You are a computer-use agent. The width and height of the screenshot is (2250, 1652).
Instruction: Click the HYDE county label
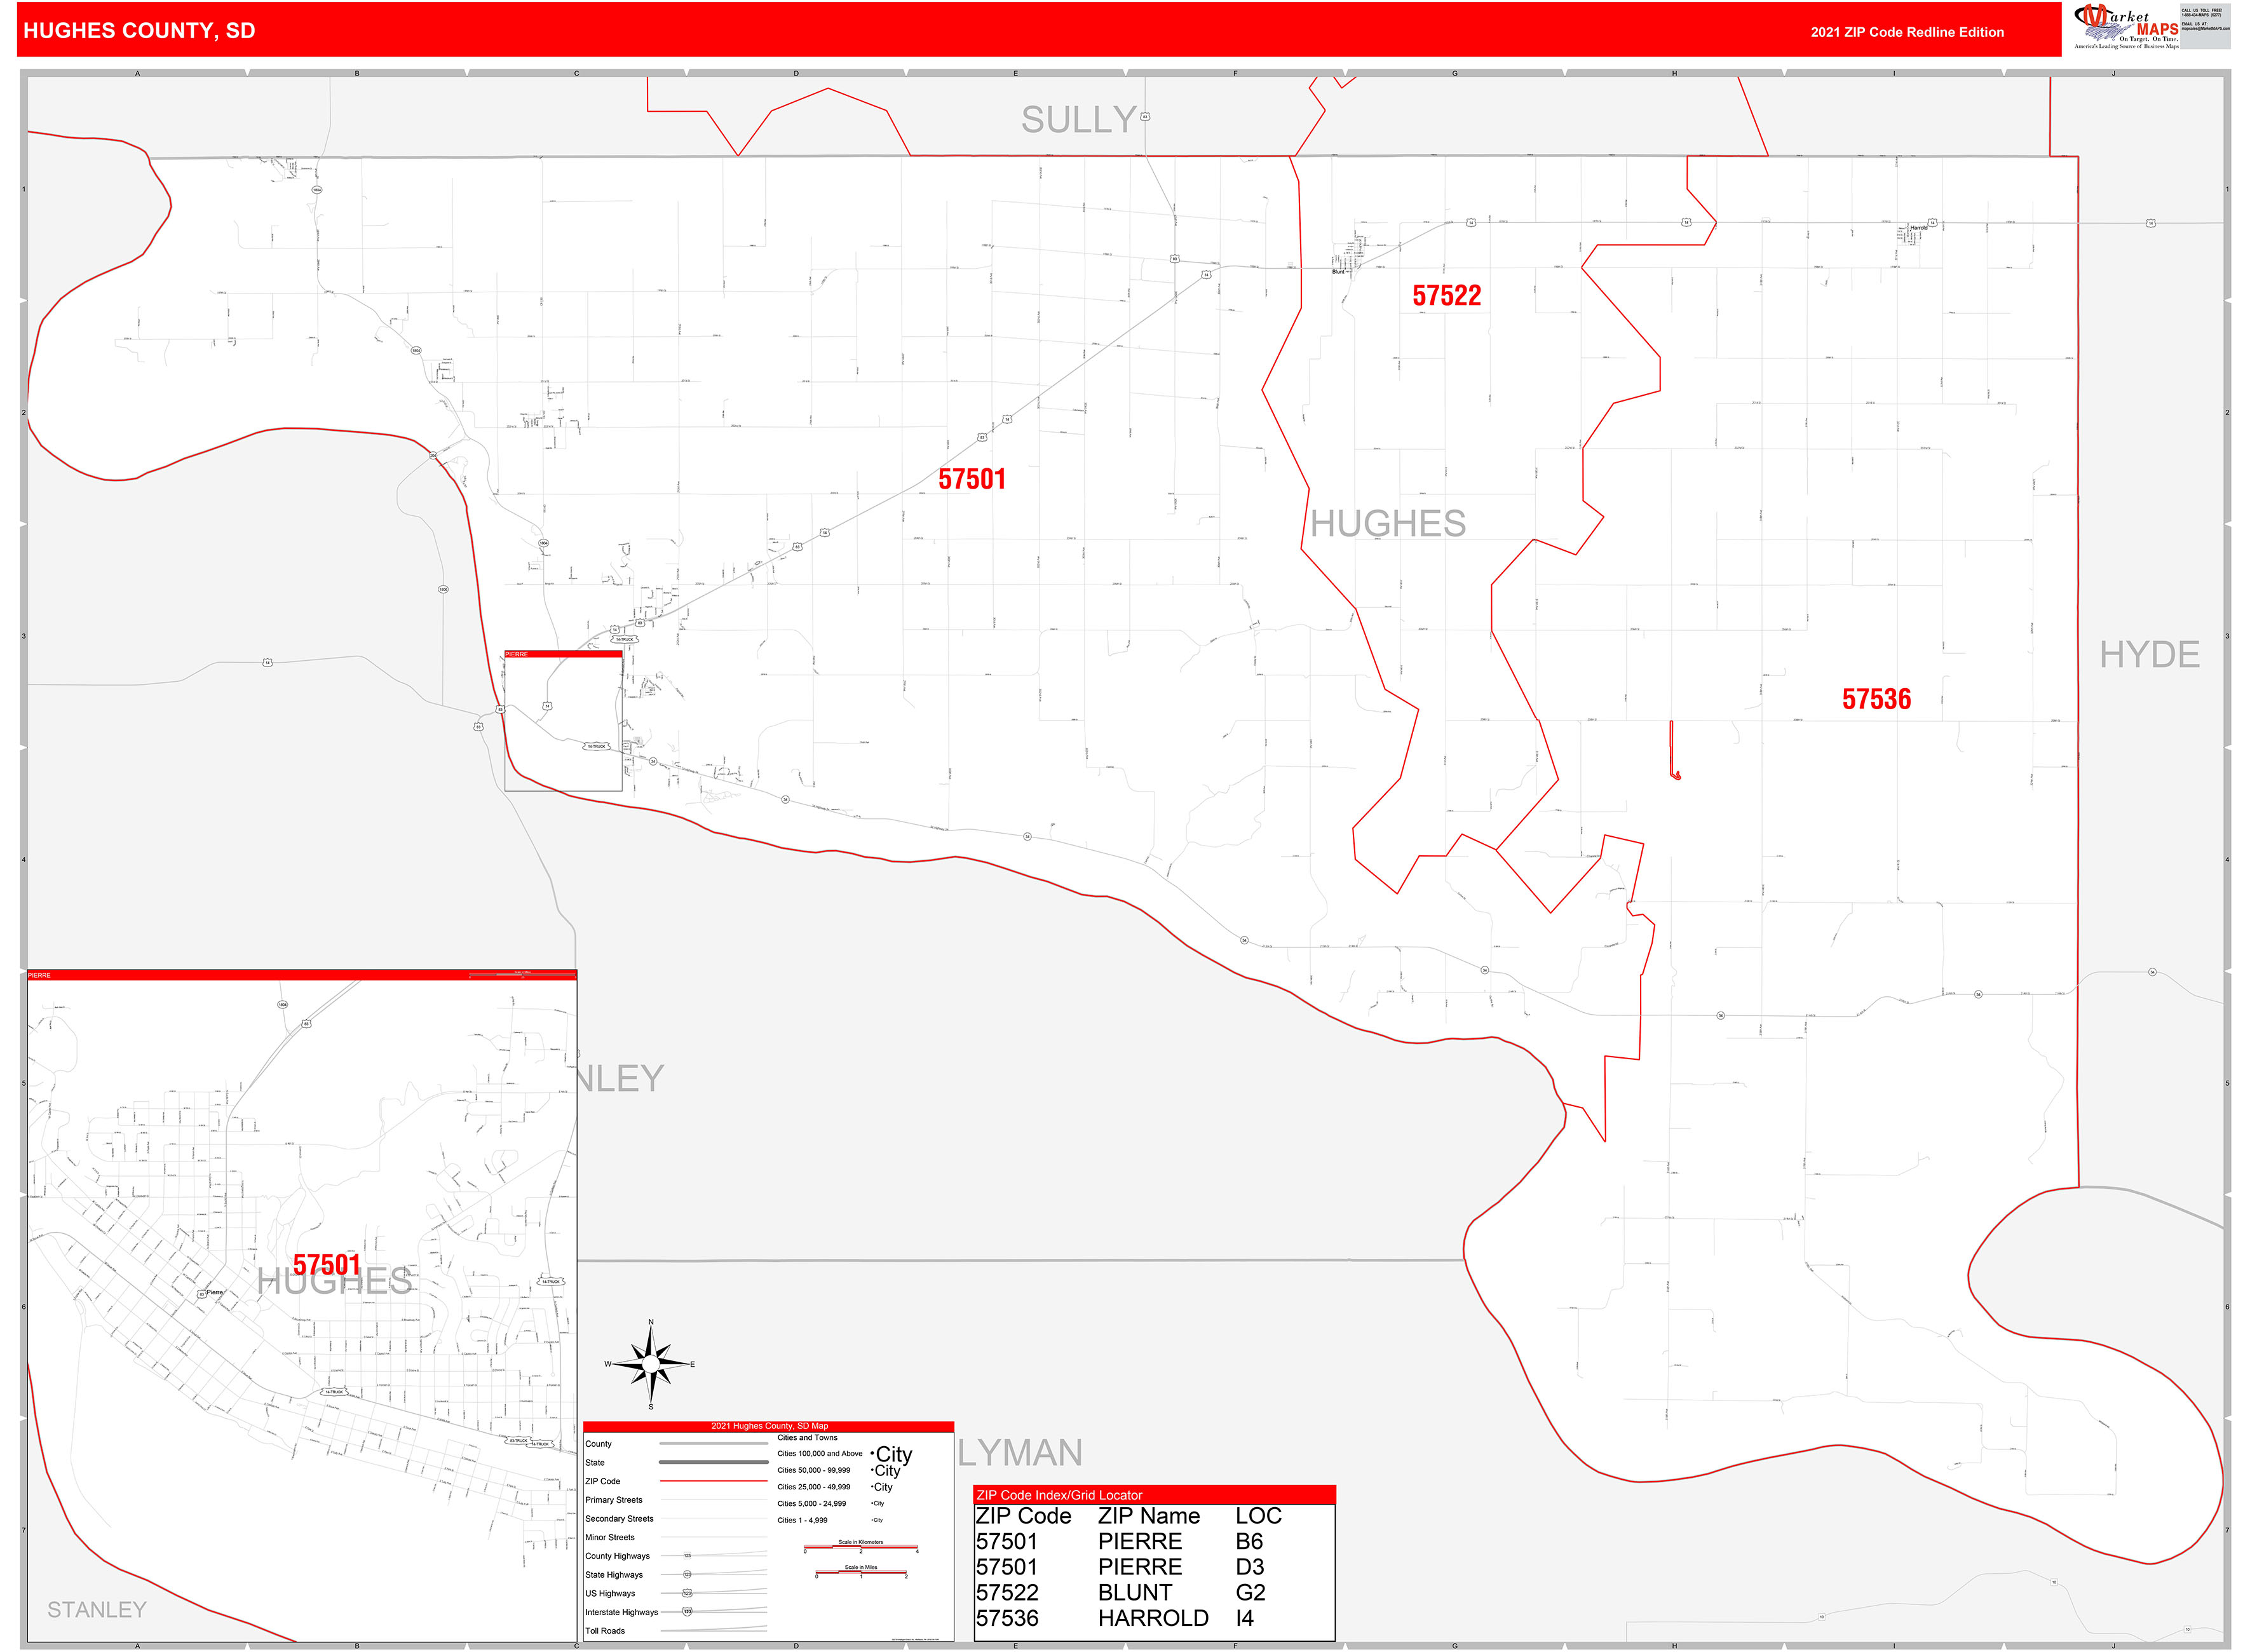[x=2149, y=655]
